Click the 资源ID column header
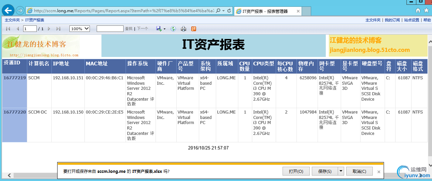Image resolution: width=432 pixels, height=181 pixels. pos(15,66)
